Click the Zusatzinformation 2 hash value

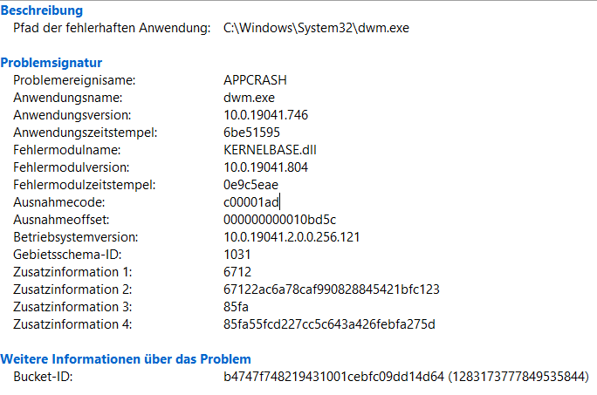332,289
